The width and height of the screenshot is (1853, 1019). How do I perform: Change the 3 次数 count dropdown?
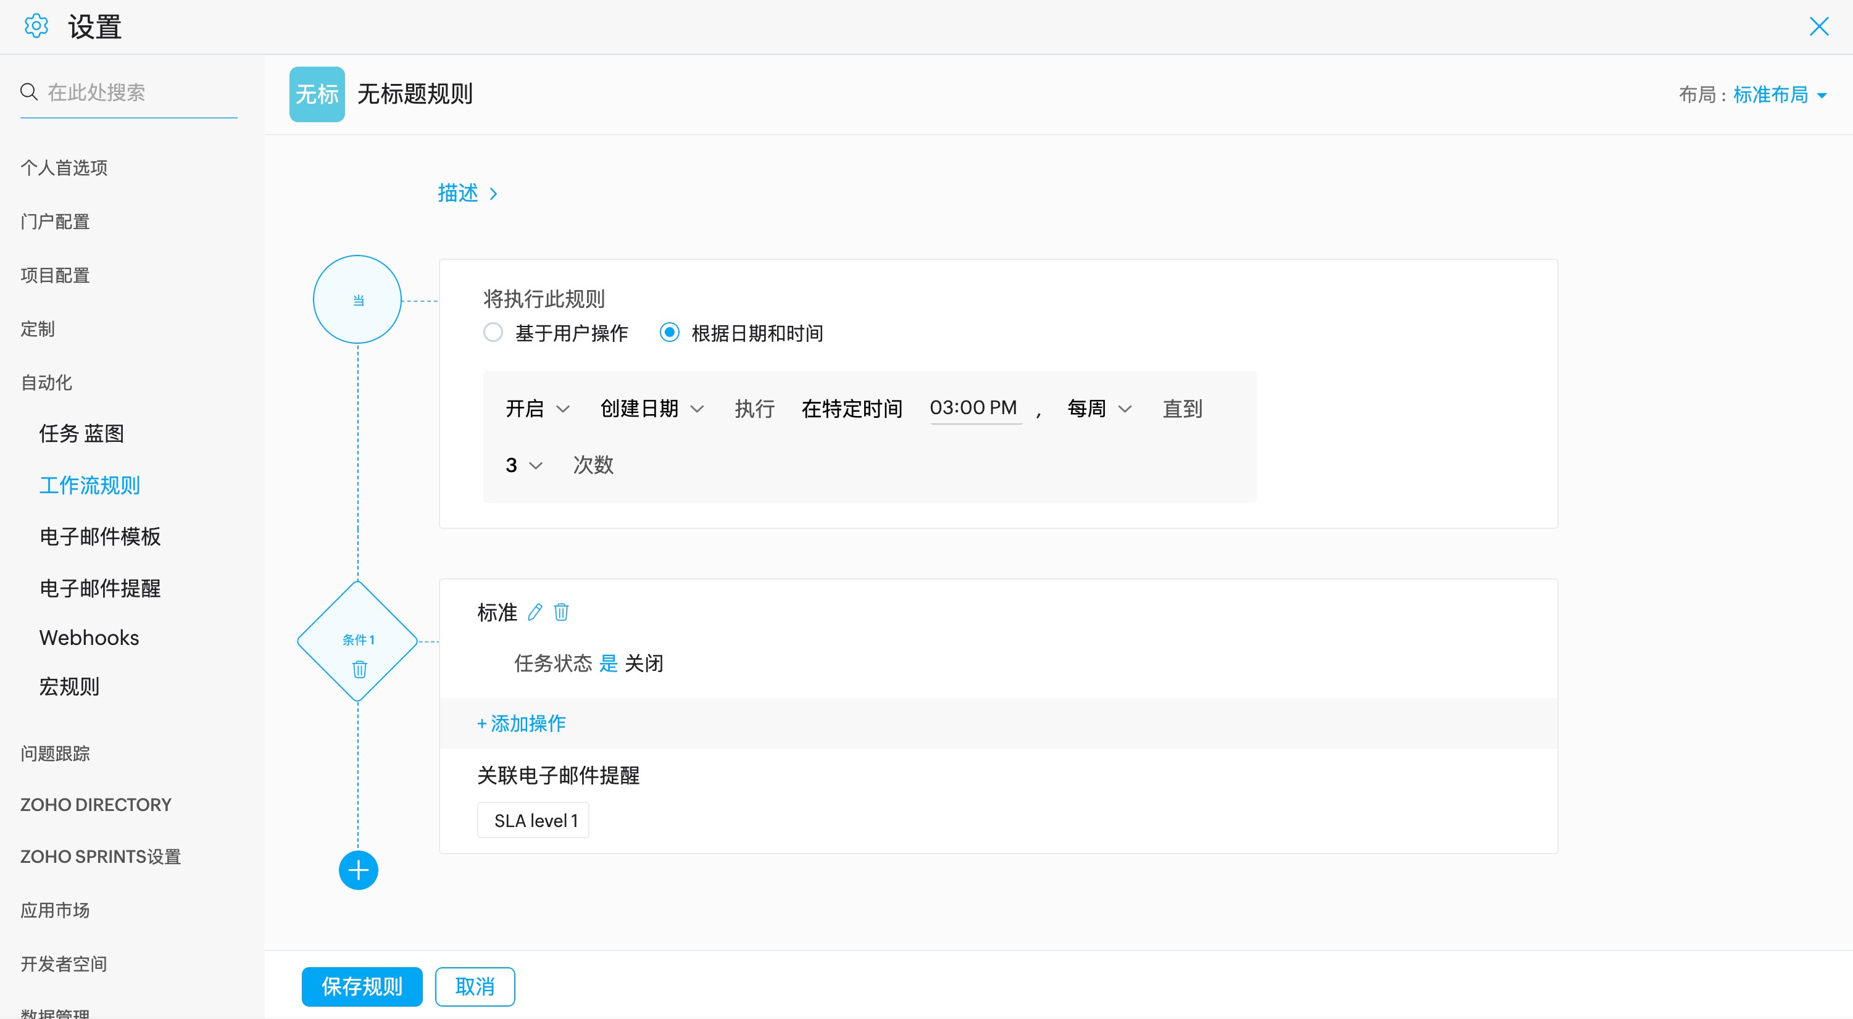pos(523,465)
